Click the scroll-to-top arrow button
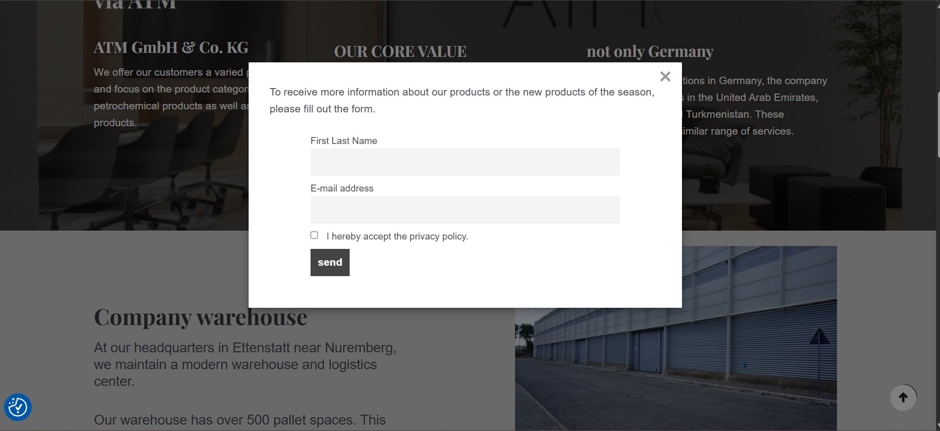Screen dimensions: 940x431 click(x=903, y=397)
